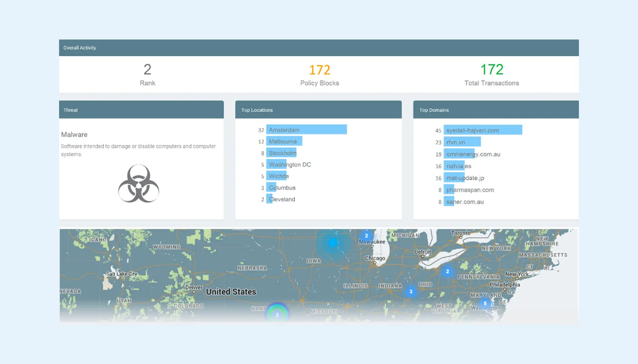The height and width of the screenshot is (364, 638).
Task: Open the omnienergy.com.au domain entry
Action: pyautogui.click(x=472, y=154)
